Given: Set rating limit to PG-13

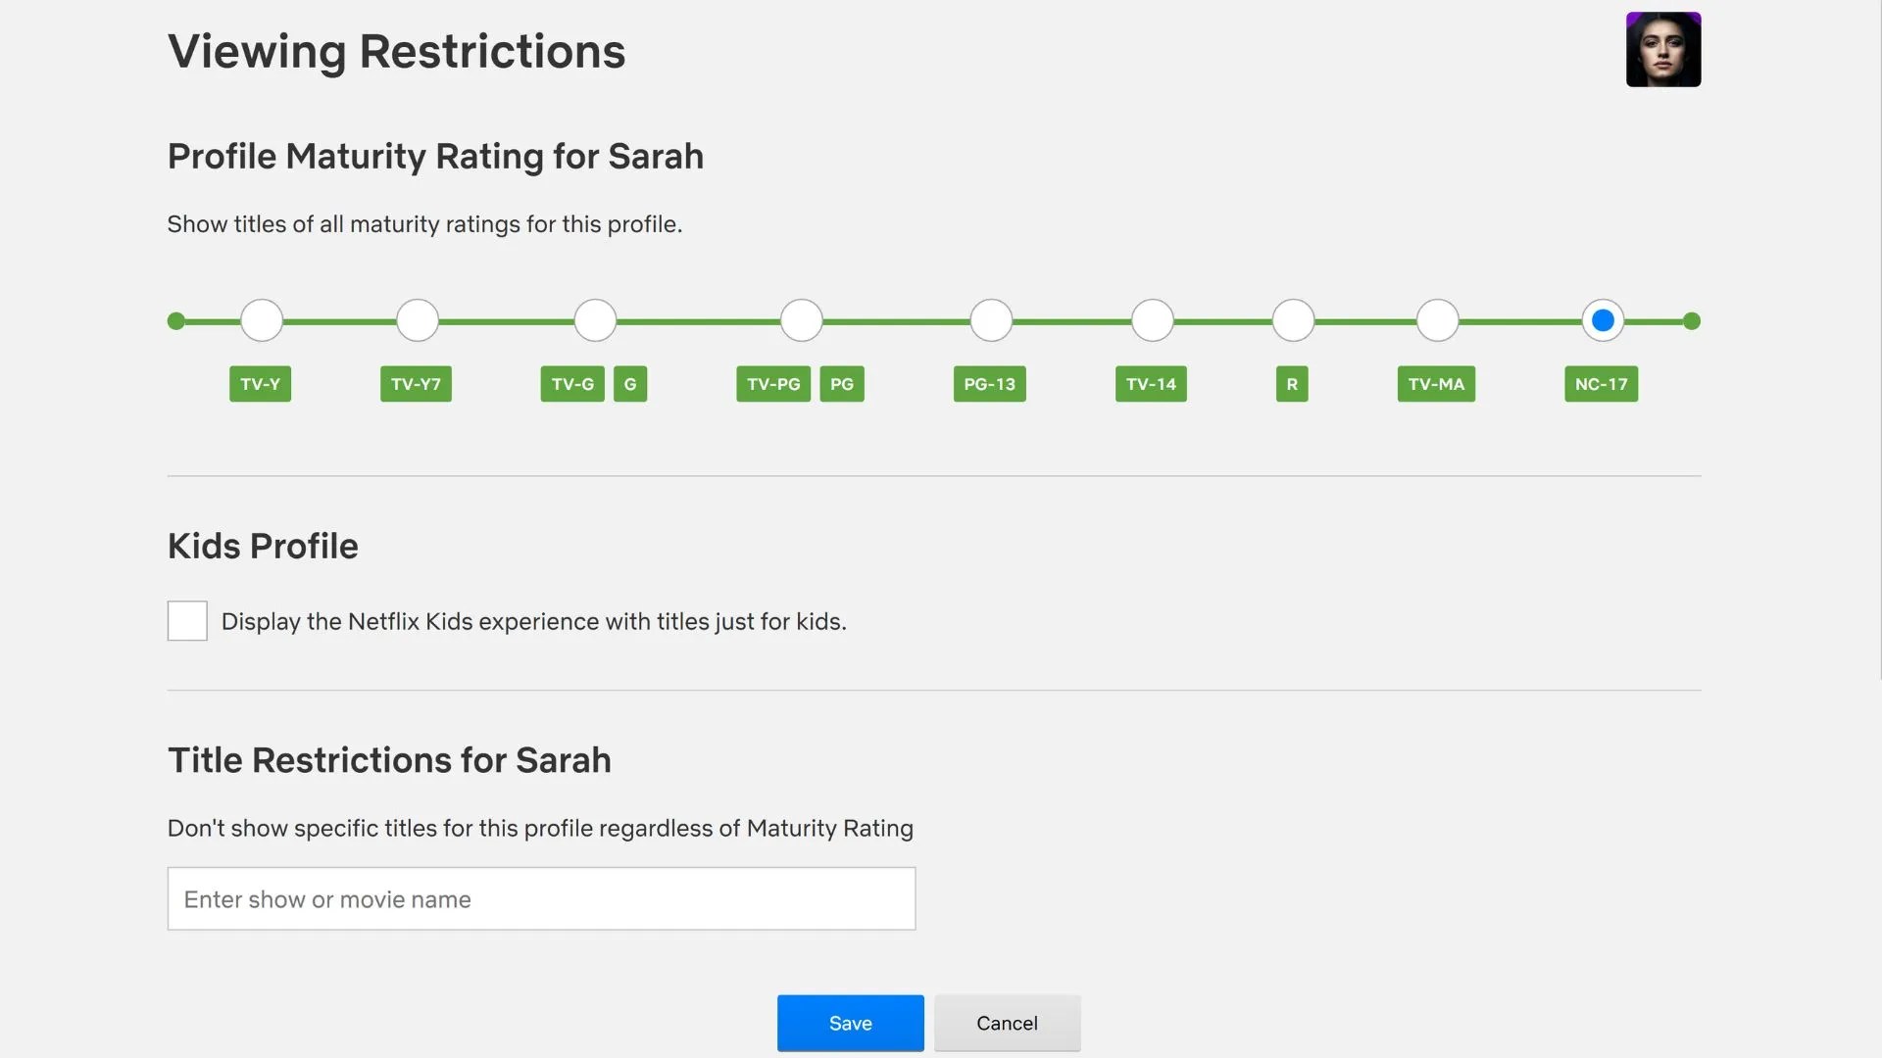Looking at the screenshot, I should [990, 319].
